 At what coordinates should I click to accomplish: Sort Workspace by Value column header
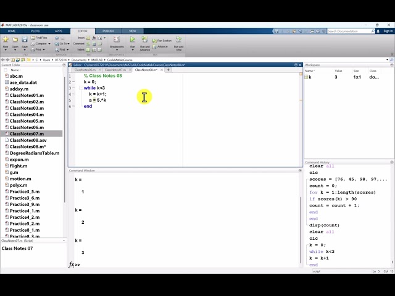pyautogui.click(x=338, y=71)
